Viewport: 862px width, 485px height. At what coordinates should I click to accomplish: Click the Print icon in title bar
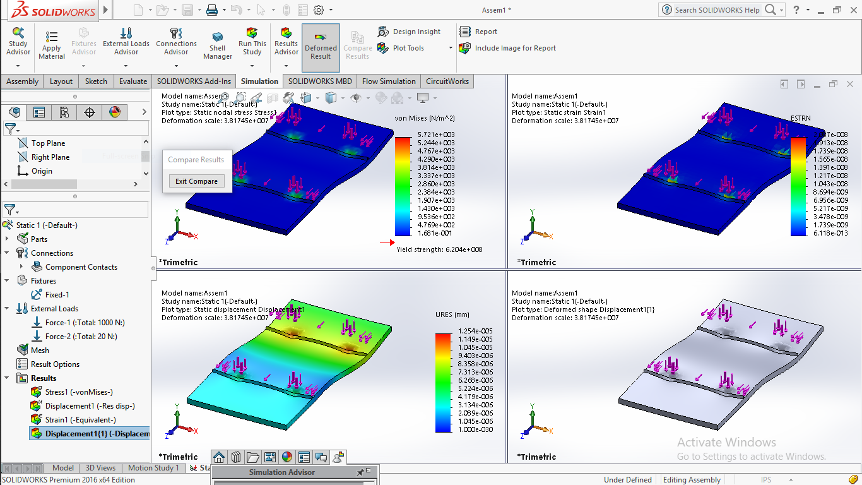pos(212,9)
